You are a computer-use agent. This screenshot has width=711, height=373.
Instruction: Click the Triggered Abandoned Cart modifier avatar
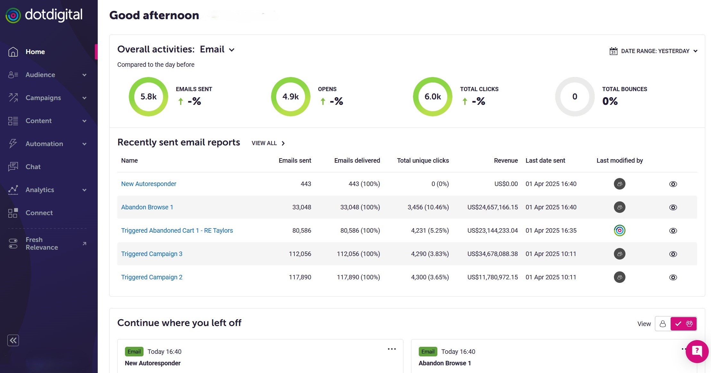(x=619, y=230)
